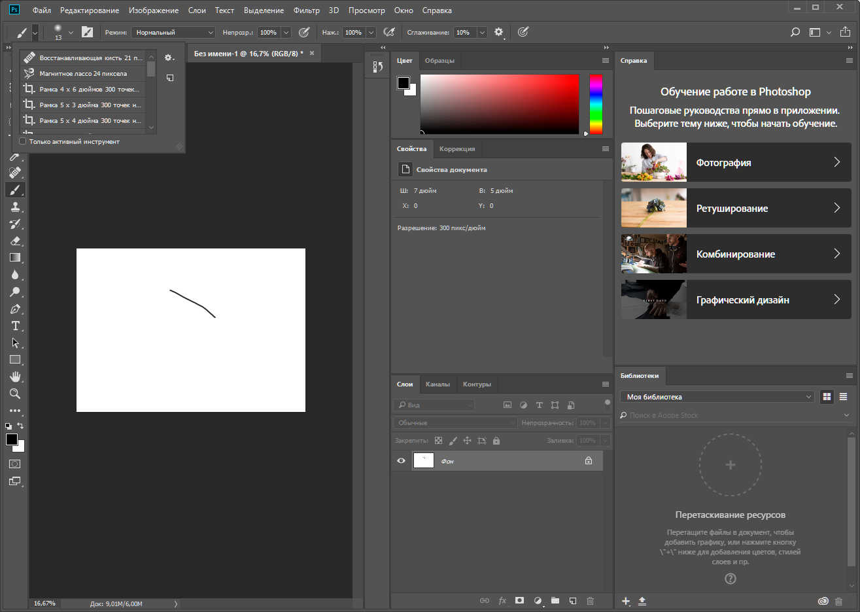Create new fill or adjustment layer
The image size is (860, 612).
click(x=538, y=600)
